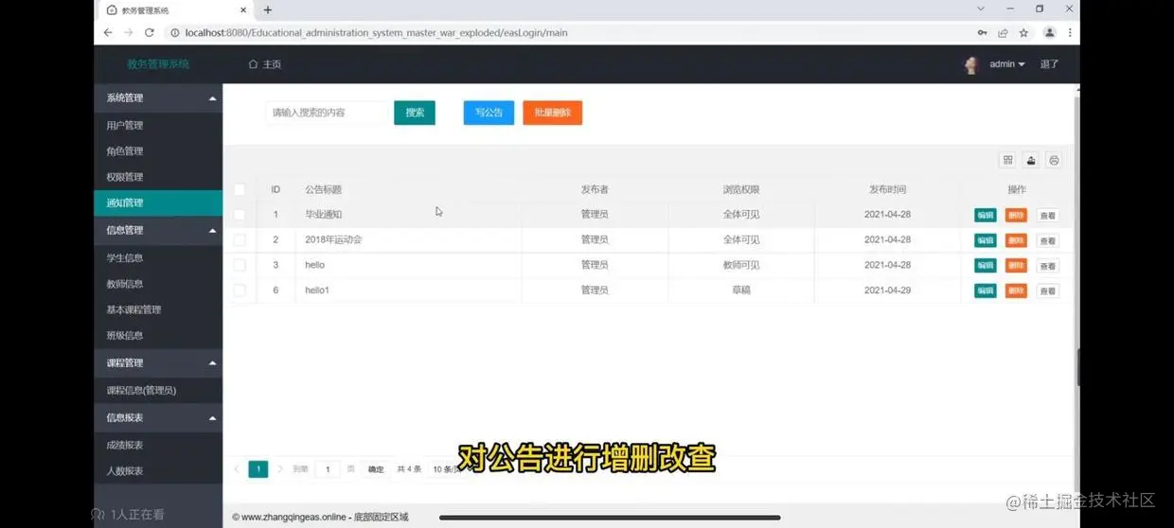Click the browser forward arrow
Viewport: 1174px width, 528px height.
[x=129, y=32]
